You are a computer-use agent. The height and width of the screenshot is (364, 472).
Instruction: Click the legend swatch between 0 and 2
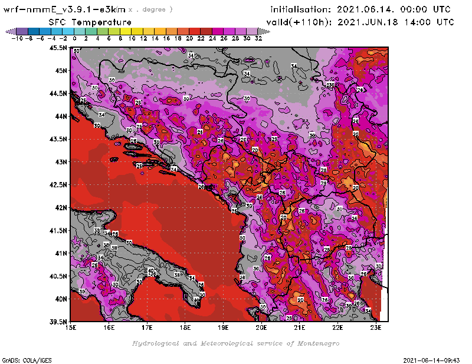(x=80, y=31)
